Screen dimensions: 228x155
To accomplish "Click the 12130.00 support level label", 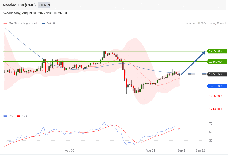I will (215, 109).
